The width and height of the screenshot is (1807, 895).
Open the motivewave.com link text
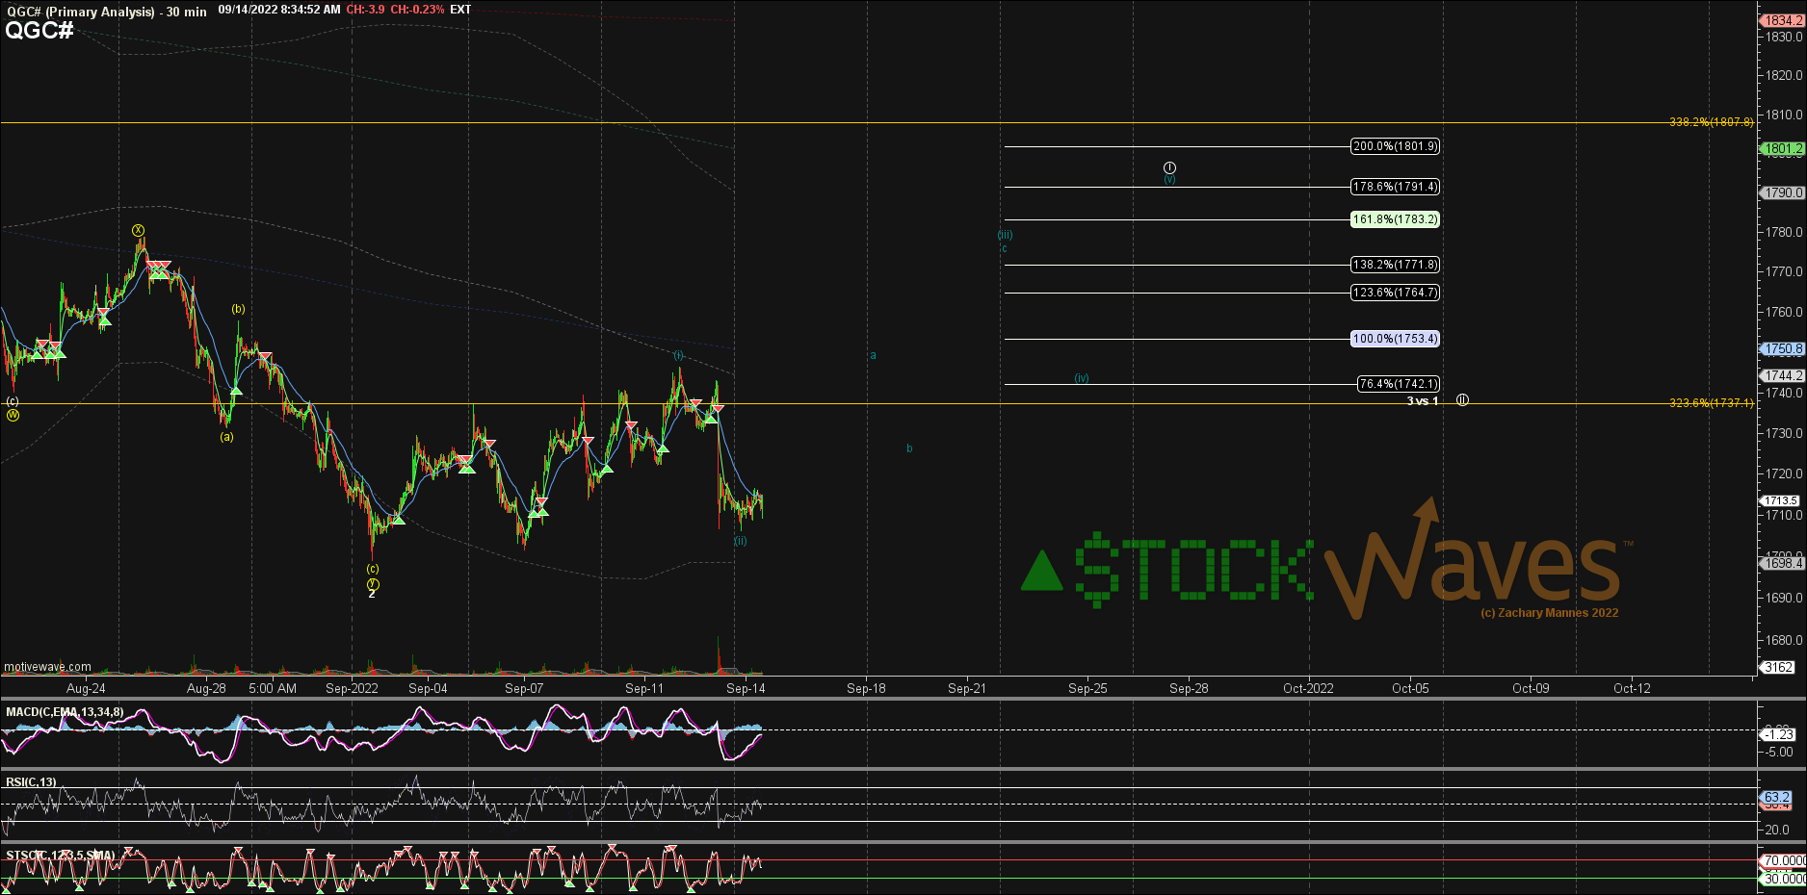pos(47,667)
